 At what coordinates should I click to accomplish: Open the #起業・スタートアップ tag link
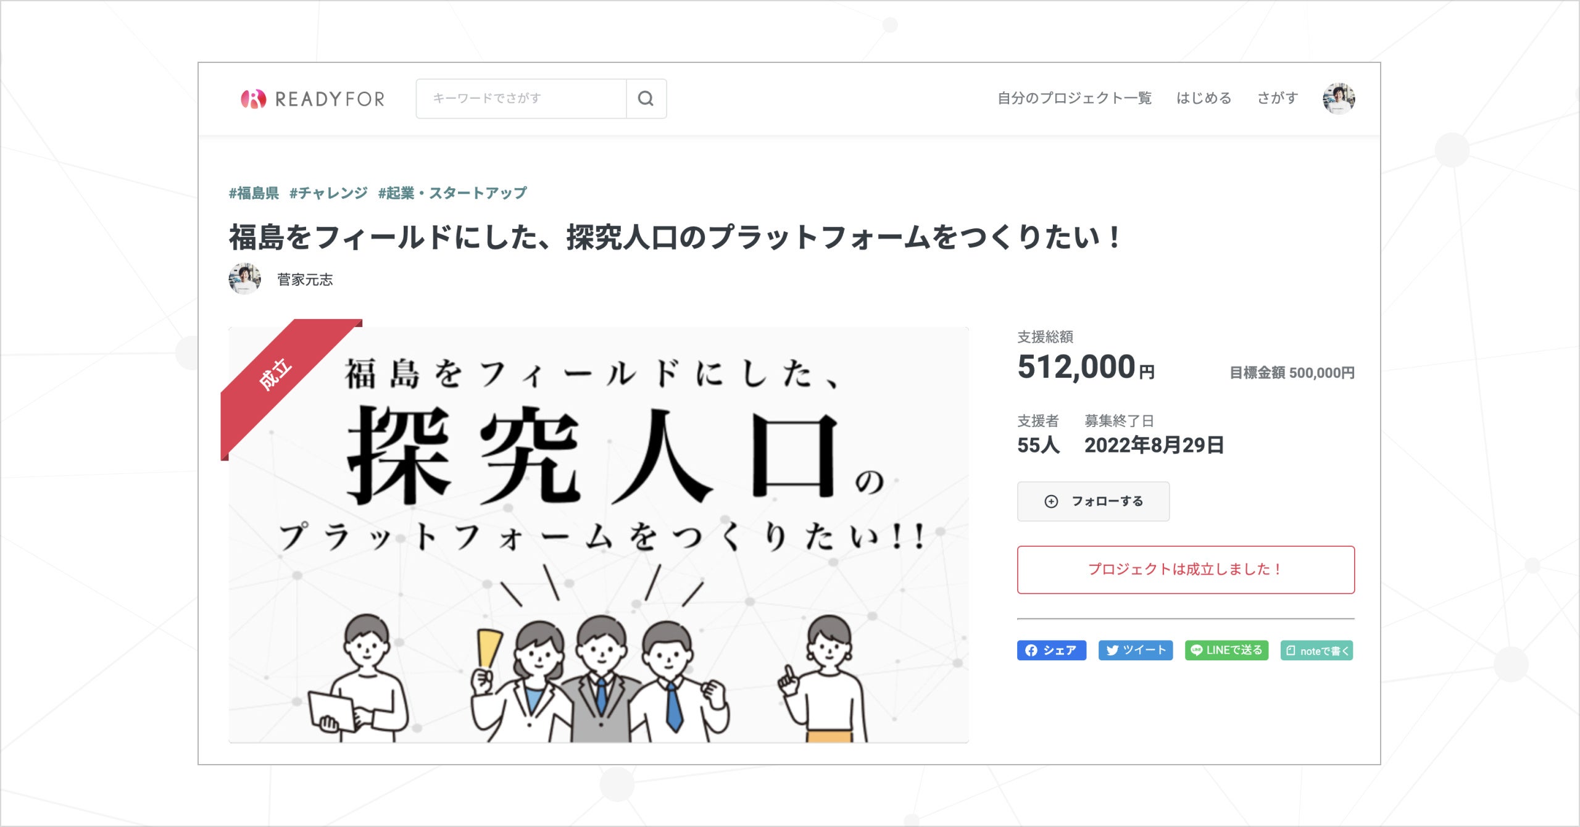point(452,193)
